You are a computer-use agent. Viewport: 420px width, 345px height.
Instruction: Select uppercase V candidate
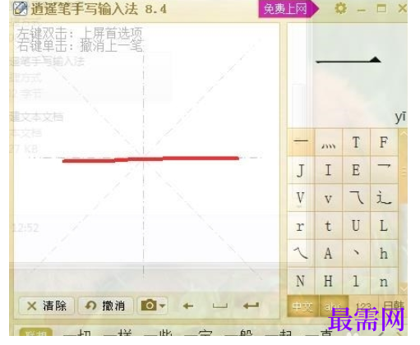301,198
